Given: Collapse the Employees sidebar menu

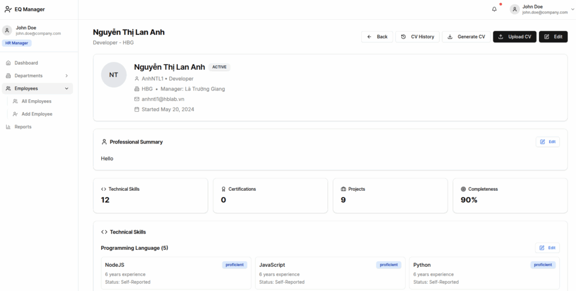Looking at the screenshot, I should (x=67, y=88).
